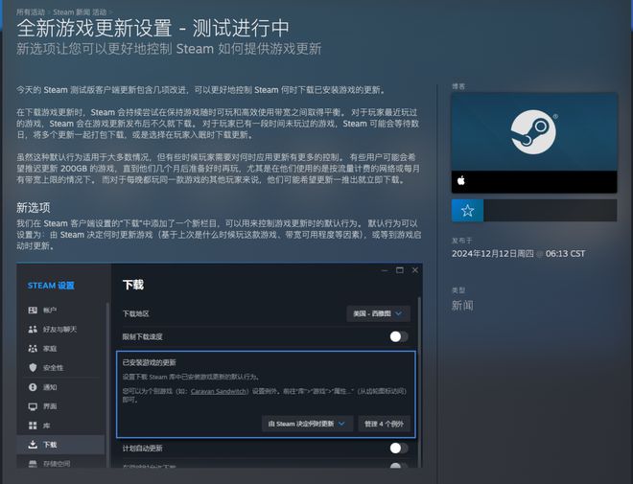Maximize the Steam settings window
The width and height of the screenshot is (633, 484).
[400, 270]
